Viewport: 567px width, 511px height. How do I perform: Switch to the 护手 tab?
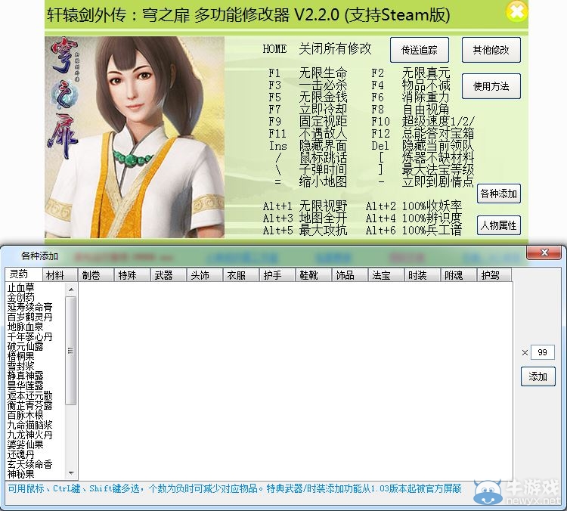click(277, 275)
